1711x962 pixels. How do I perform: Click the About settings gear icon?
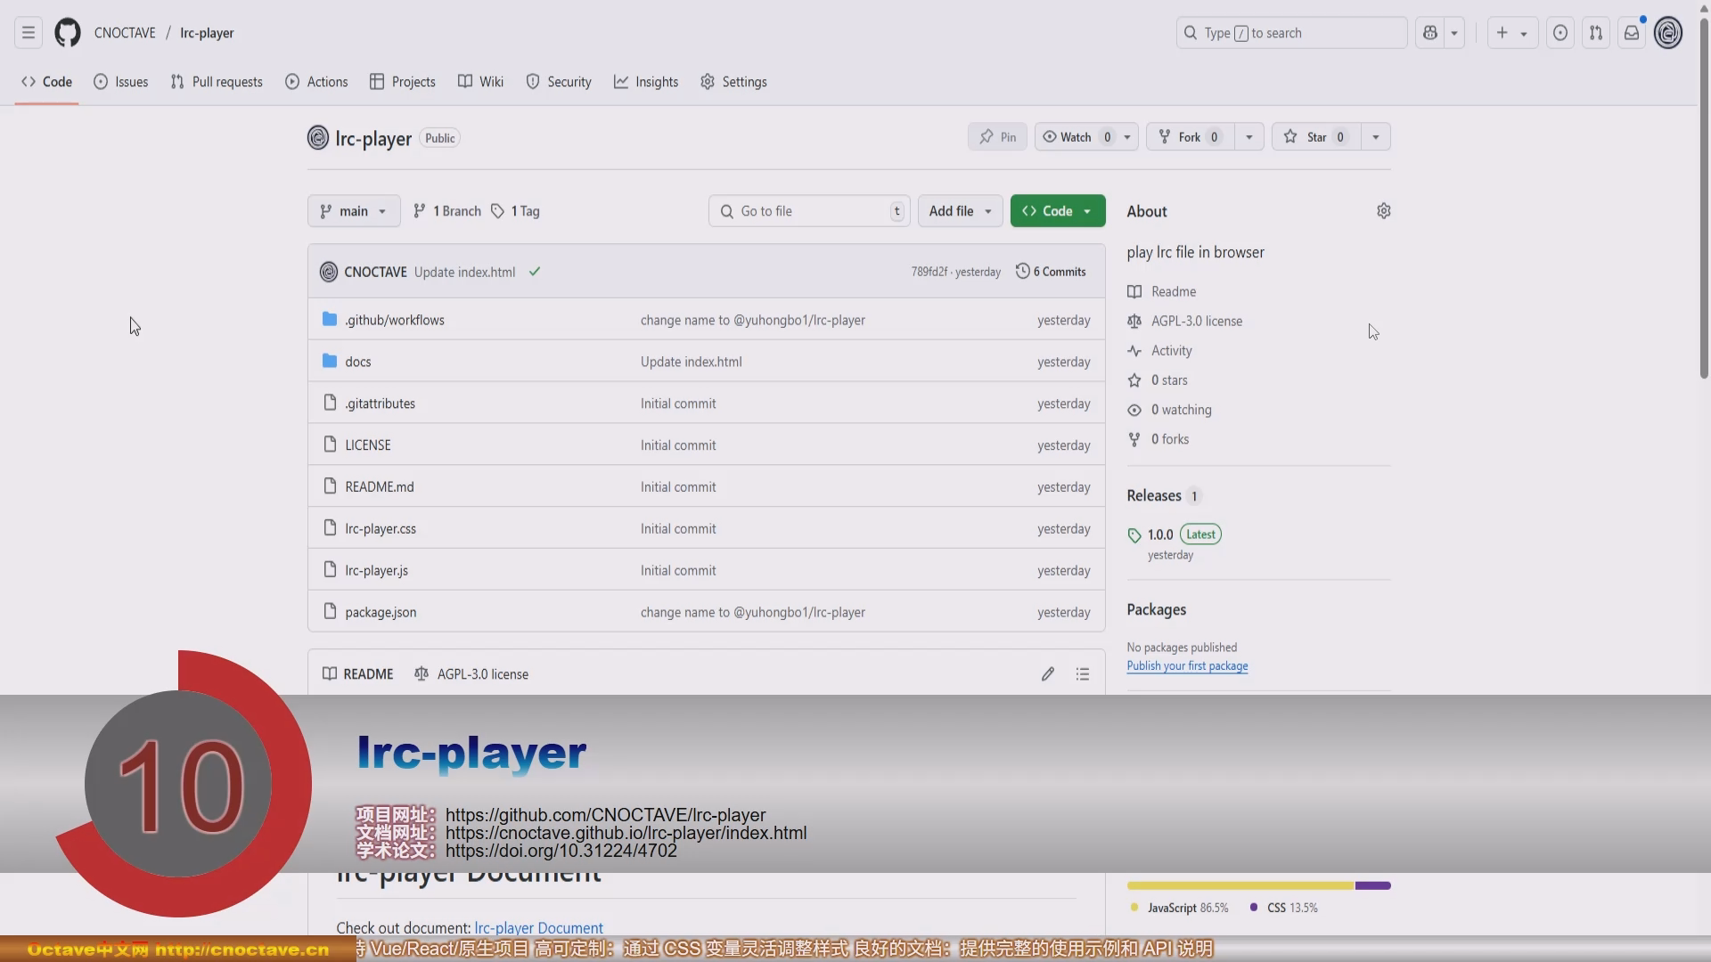(x=1383, y=211)
